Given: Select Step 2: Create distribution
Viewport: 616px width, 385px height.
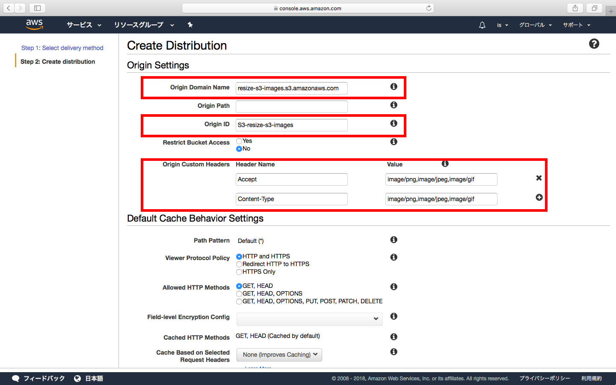Looking at the screenshot, I should 58,62.
